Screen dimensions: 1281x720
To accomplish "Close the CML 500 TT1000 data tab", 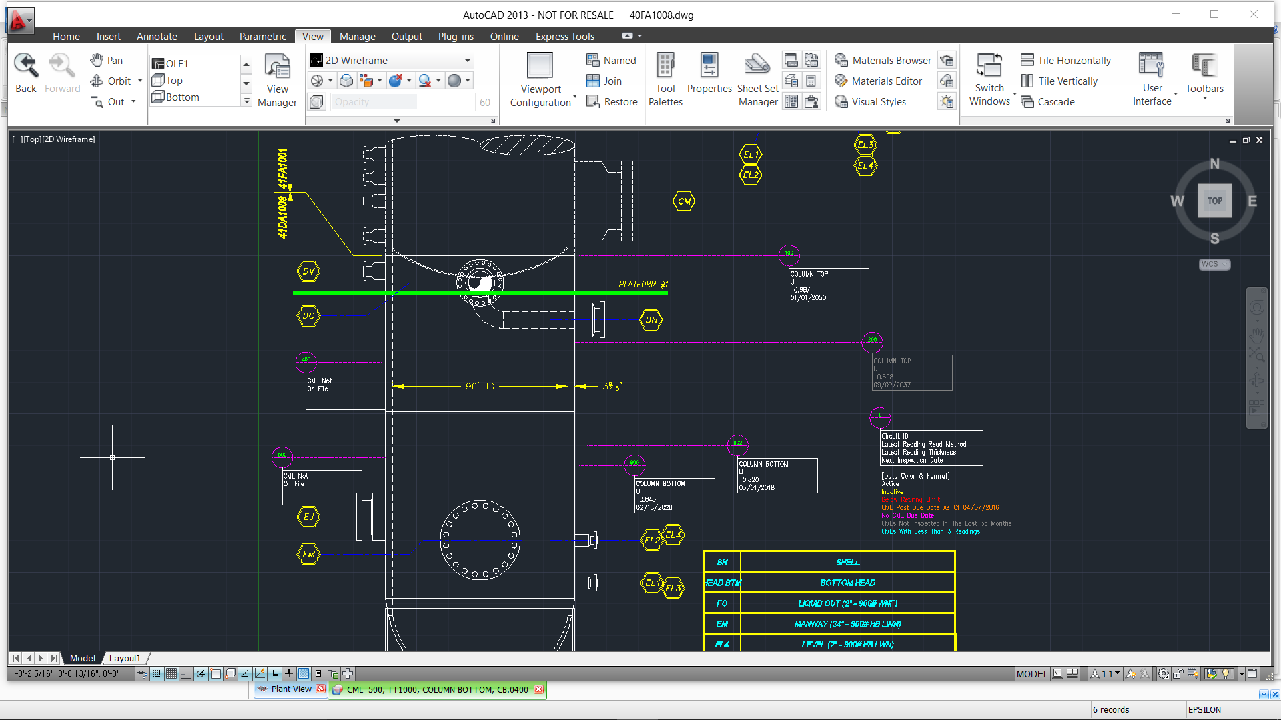I will (x=538, y=689).
